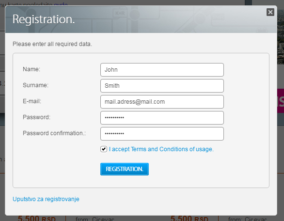Click the Name: label
Screen dimensions: 284x221
click(32, 69)
